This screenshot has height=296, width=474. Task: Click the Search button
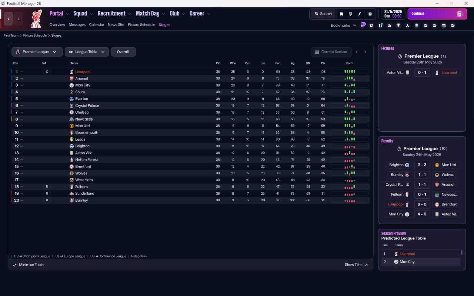click(x=323, y=14)
